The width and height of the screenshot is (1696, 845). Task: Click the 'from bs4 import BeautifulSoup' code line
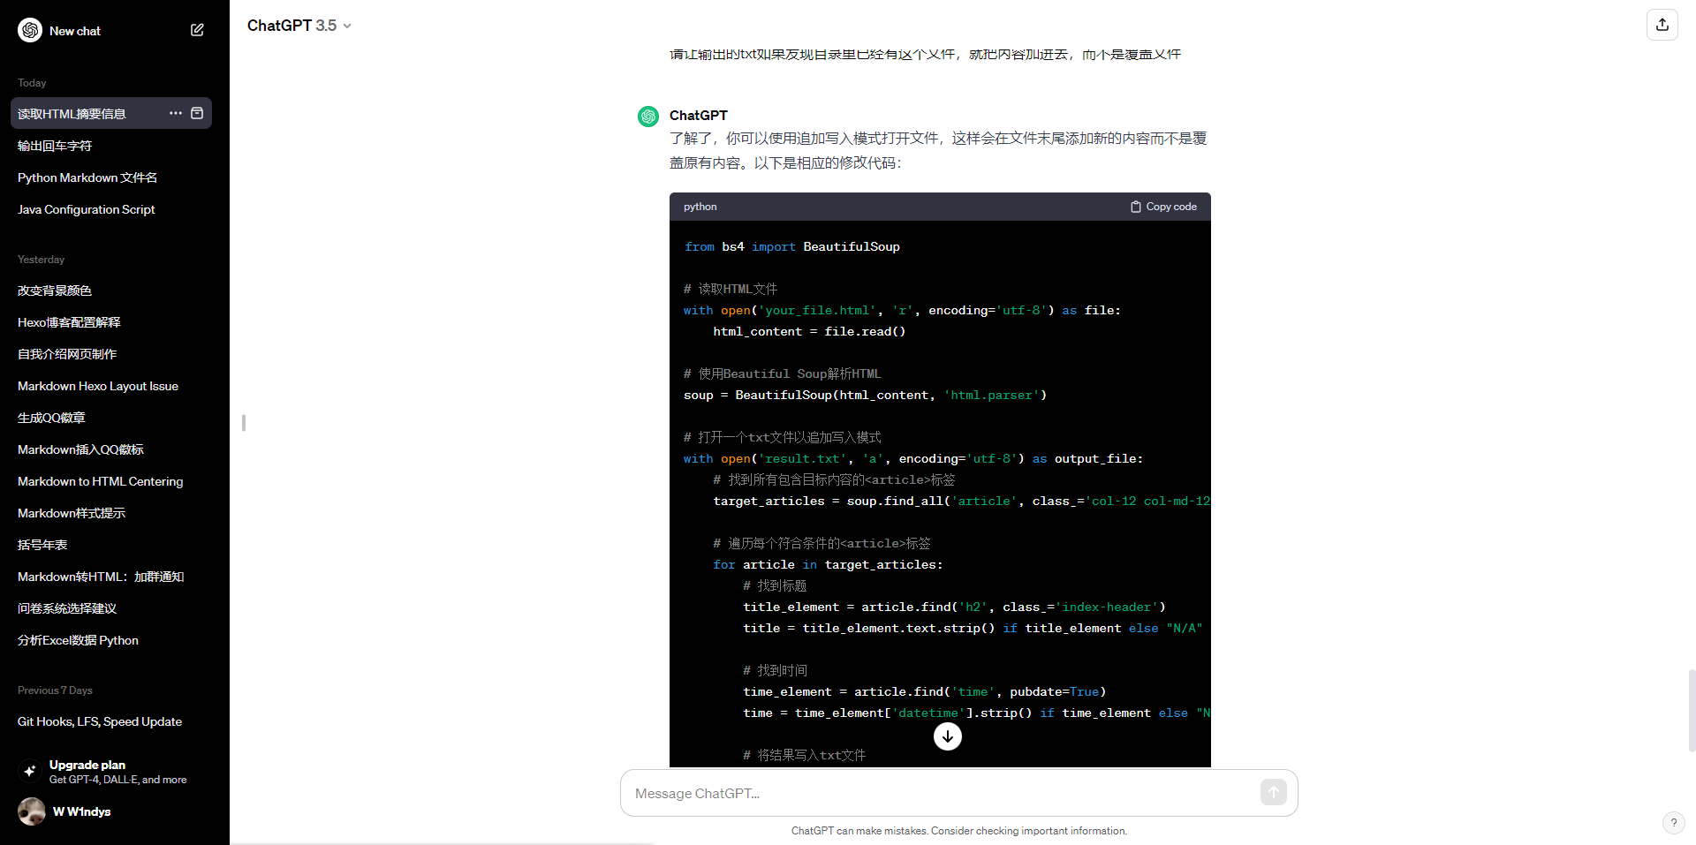tap(791, 246)
